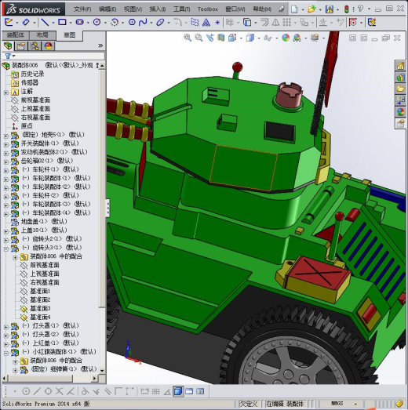Open File Explorer folder in task pane
Image resolution: width=408 pixels, height=410 pixels.
(x=400, y=89)
